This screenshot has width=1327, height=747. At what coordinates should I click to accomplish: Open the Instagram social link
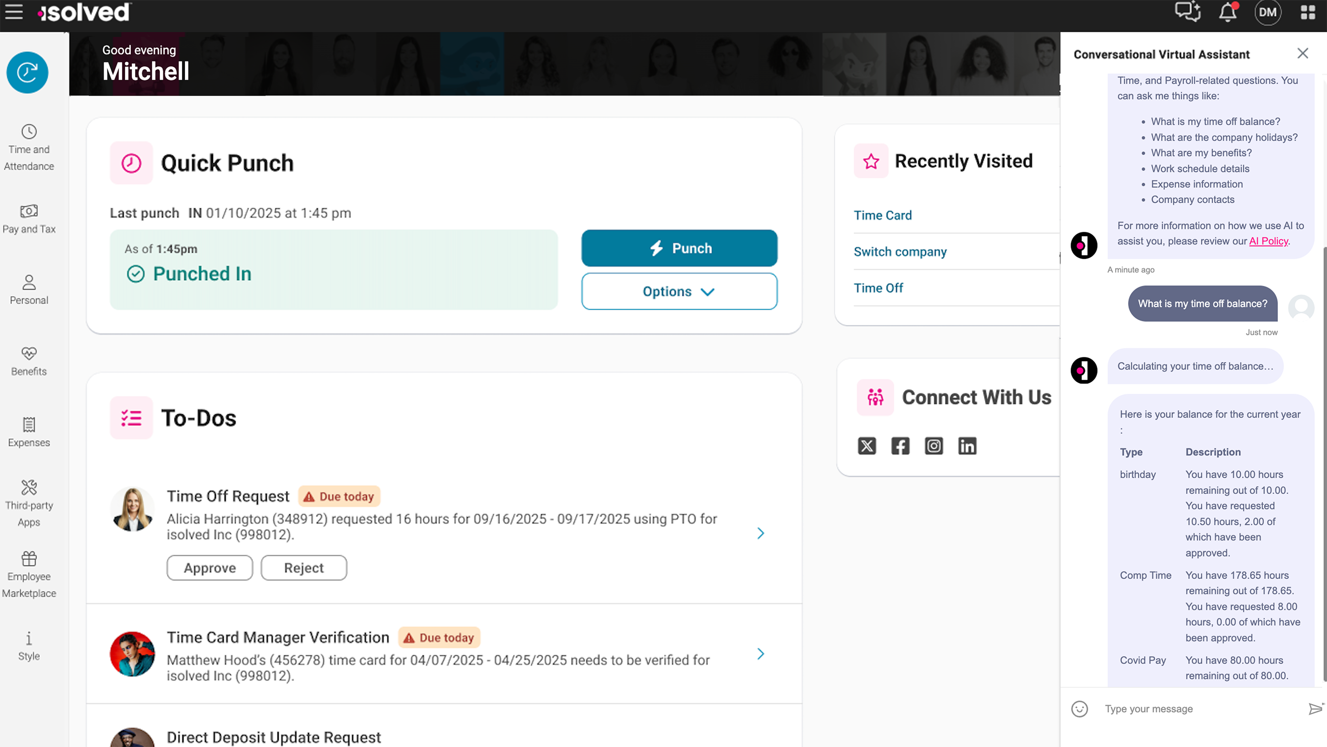pos(934,446)
